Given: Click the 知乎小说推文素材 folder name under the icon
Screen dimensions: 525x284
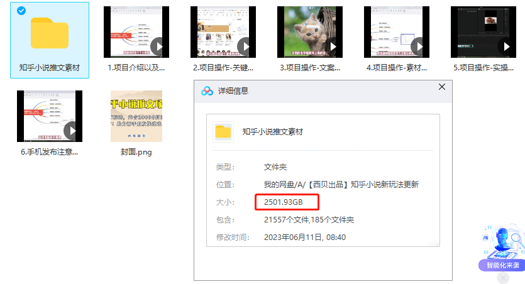Looking at the screenshot, I should coord(50,67).
